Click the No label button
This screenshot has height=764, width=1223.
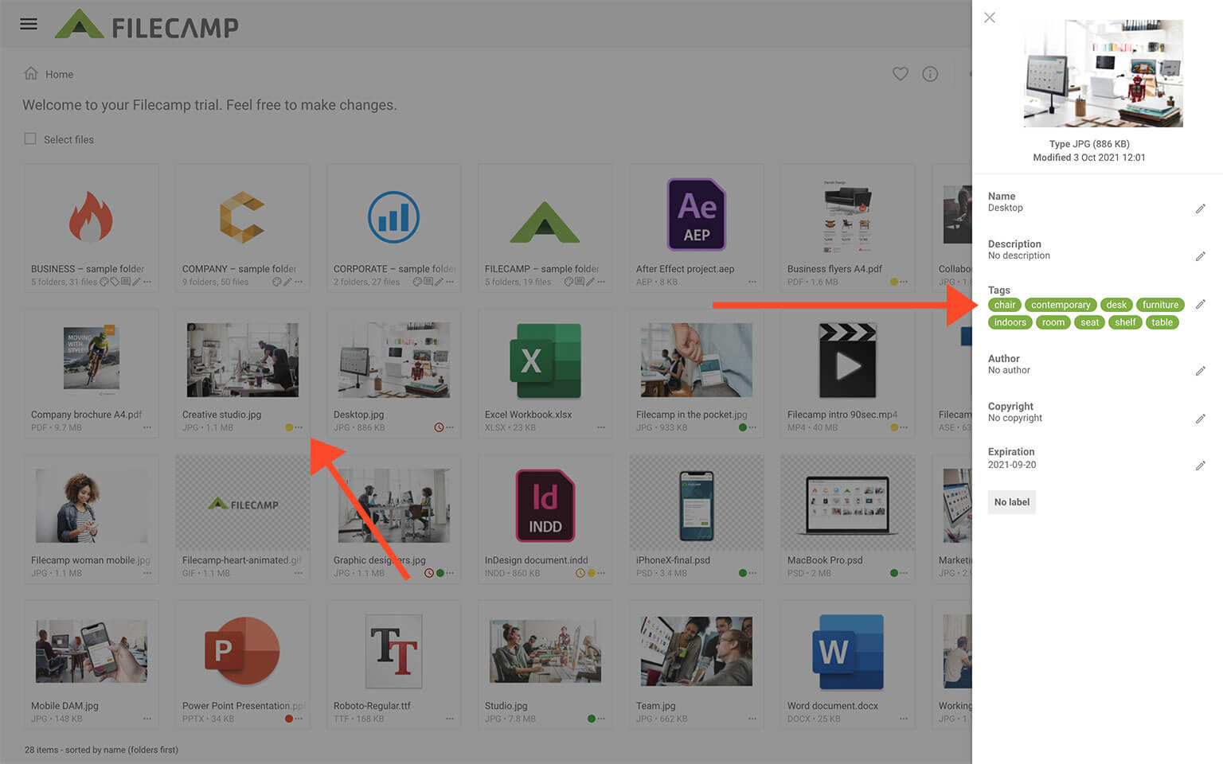pos(1012,502)
